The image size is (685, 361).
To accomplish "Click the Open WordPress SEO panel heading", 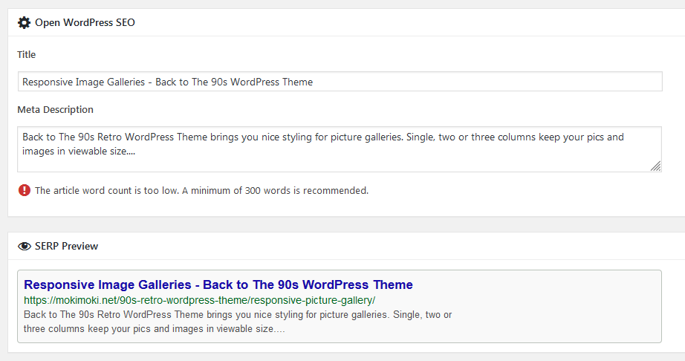I will (x=85, y=22).
